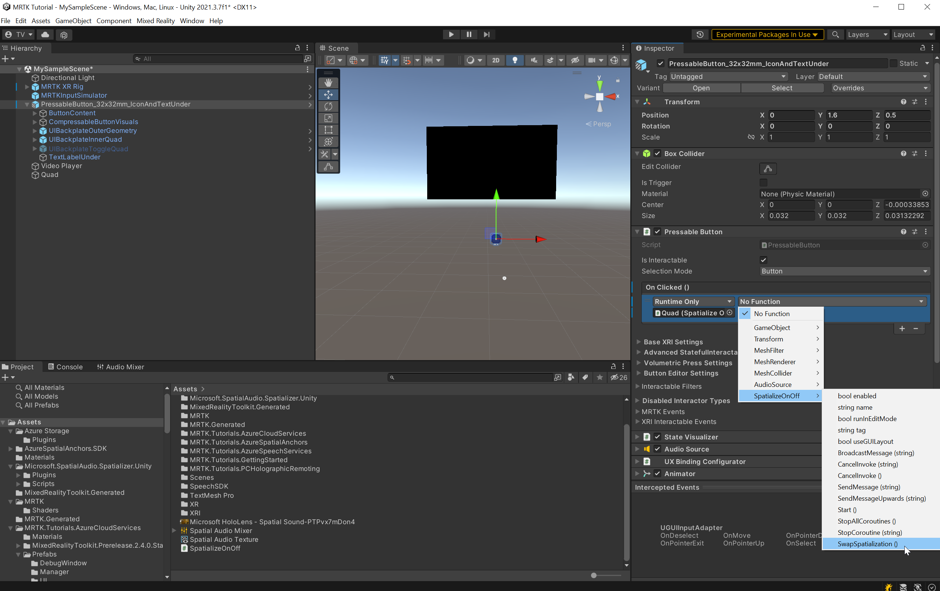This screenshot has height=591, width=940.
Task: Expand the ButtonContent hierarchy item
Action: [x=35, y=113]
